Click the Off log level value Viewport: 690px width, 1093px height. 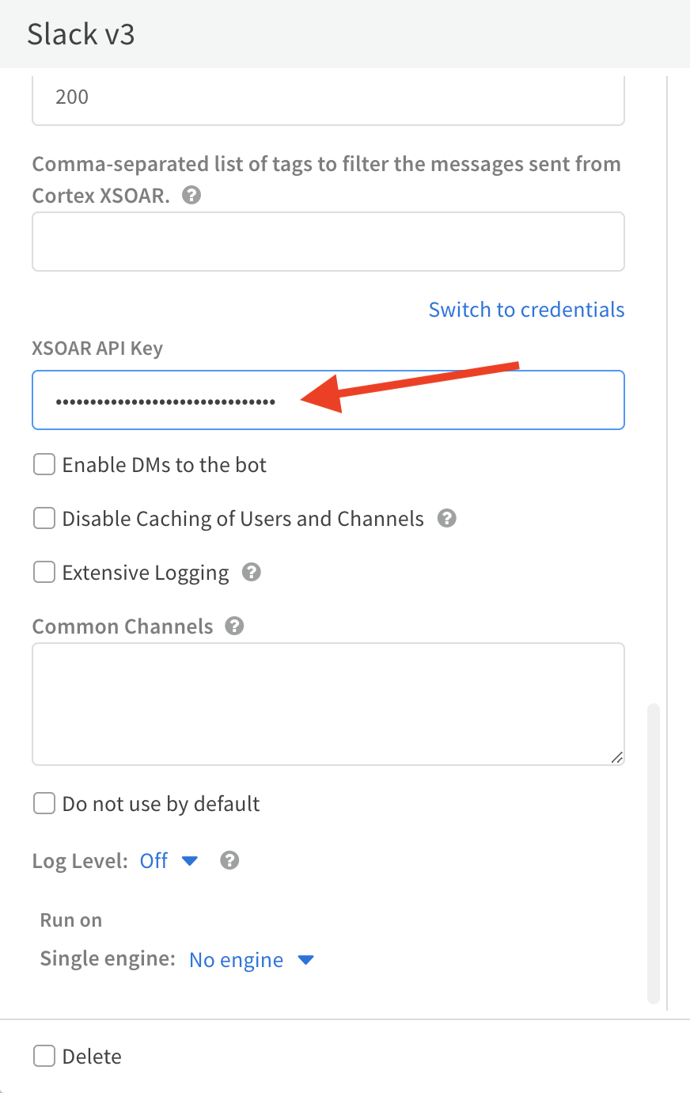pyautogui.click(x=154, y=861)
